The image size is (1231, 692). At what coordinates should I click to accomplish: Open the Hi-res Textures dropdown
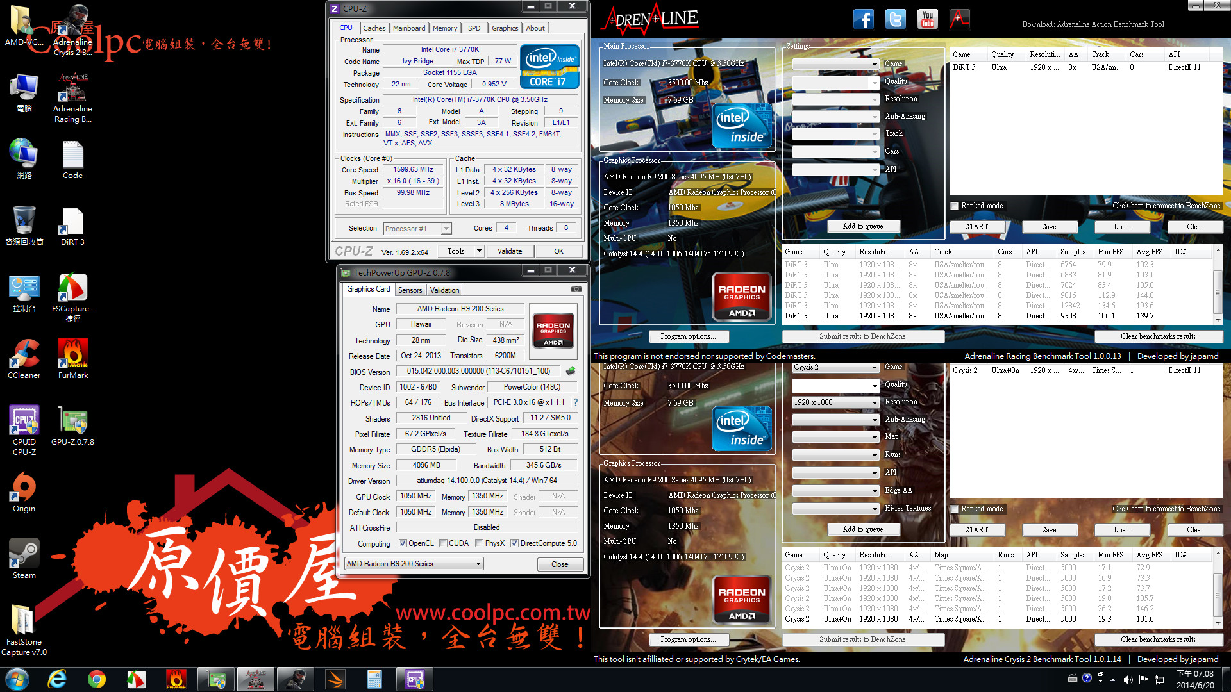coord(836,509)
